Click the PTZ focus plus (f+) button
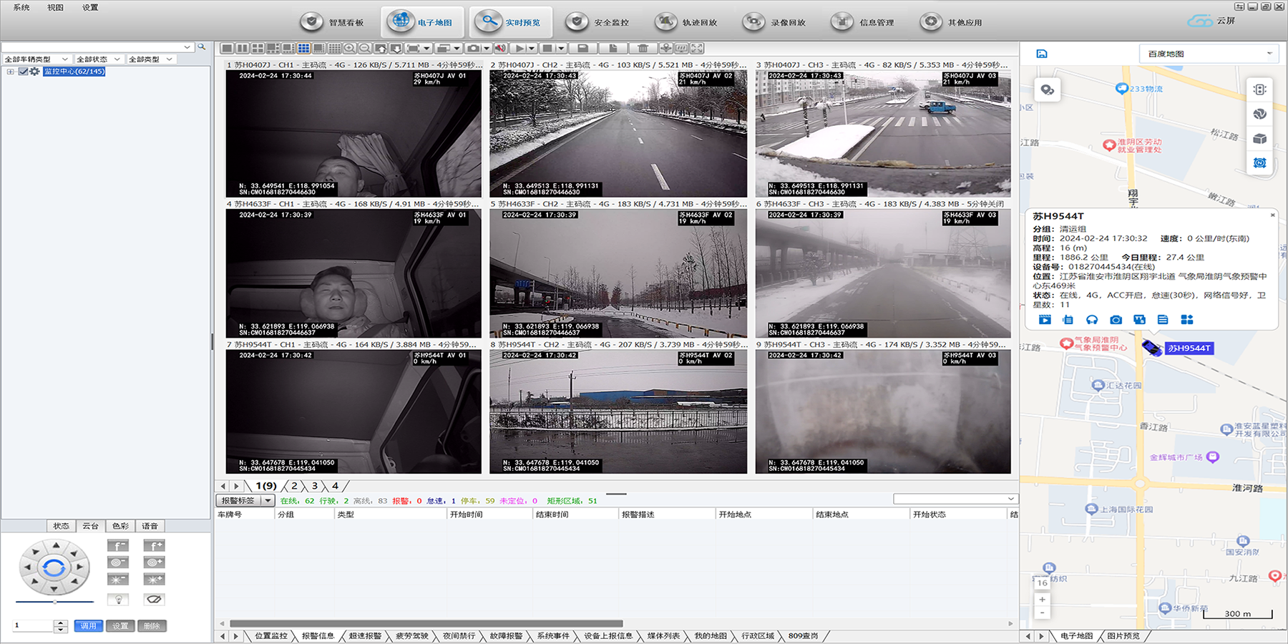 (154, 545)
